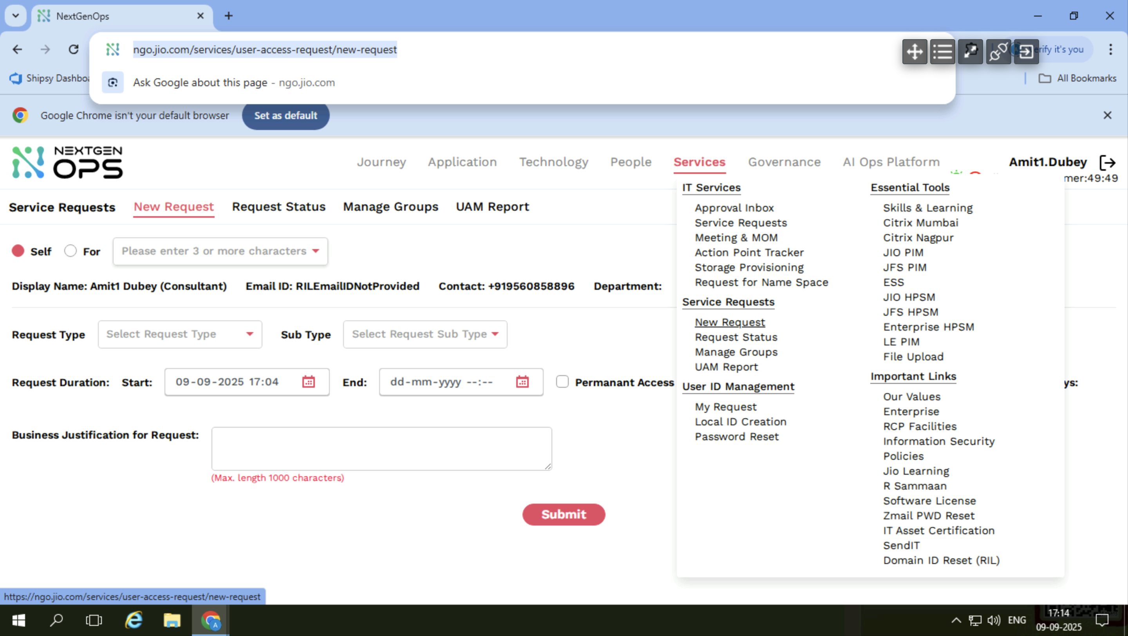Expand the user search character dropdown

pos(316,251)
